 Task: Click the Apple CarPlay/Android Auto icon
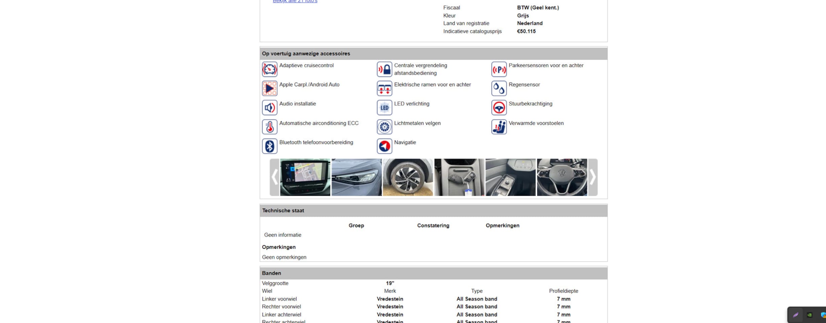270,88
